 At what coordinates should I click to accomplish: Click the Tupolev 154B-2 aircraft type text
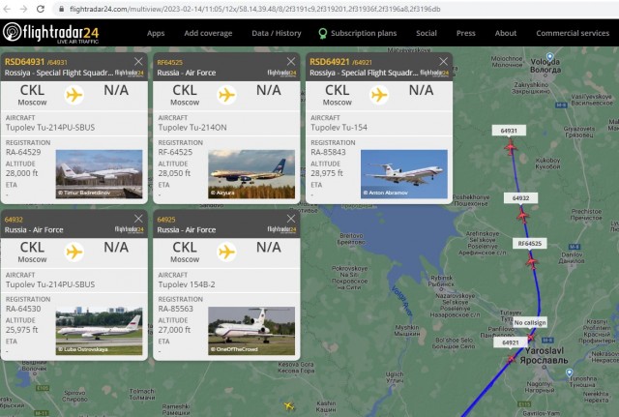[187, 284]
